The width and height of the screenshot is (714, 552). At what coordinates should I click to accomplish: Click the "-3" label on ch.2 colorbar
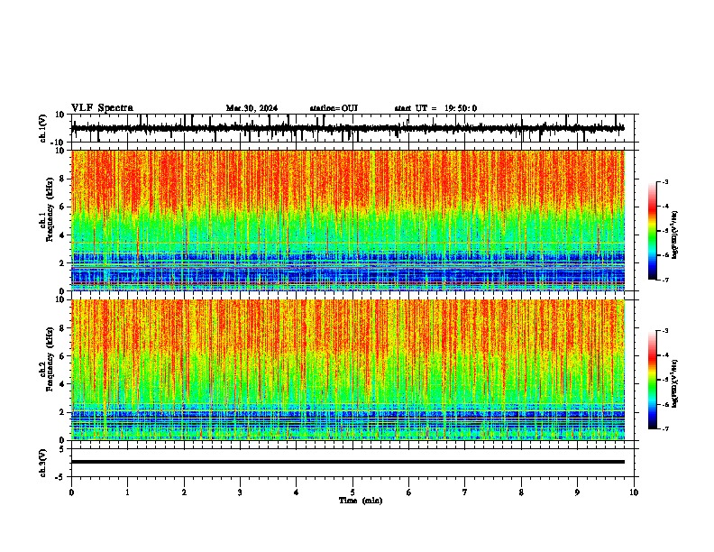(664, 331)
